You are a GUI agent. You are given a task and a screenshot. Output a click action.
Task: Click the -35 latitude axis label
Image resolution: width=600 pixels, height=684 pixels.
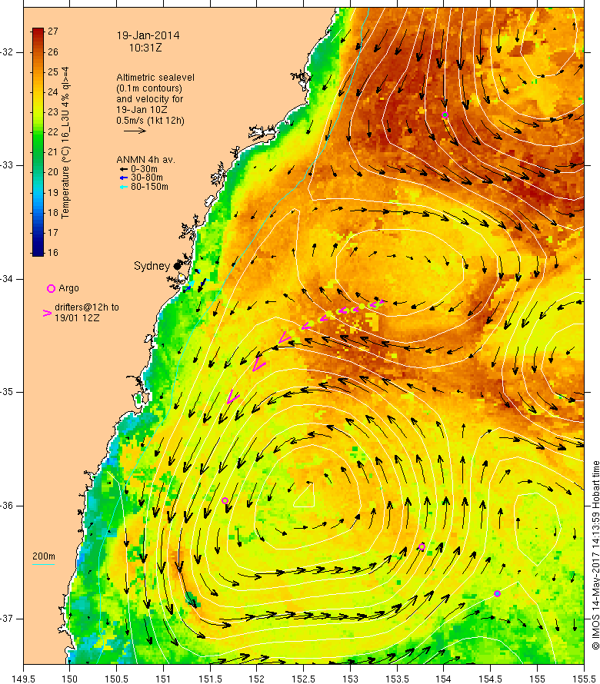pyautogui.click(x=7, y=392)
